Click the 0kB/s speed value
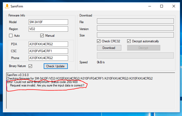This screenshot has width=182, height=116. pos(101,62)
